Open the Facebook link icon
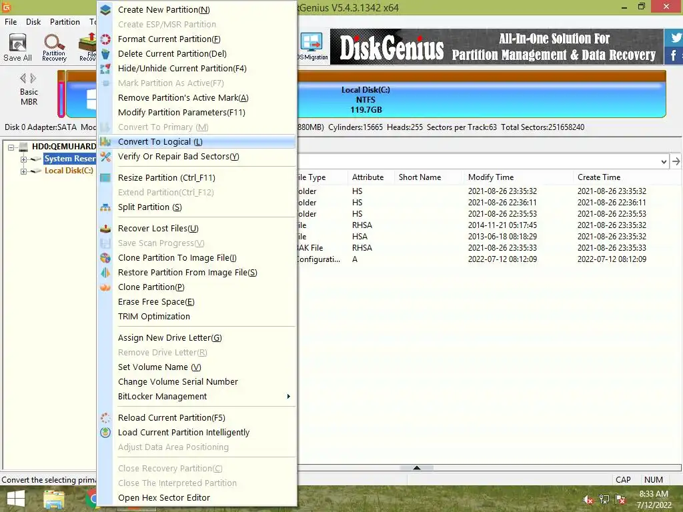Screen dimensions: 683x512 pos(674,55)
